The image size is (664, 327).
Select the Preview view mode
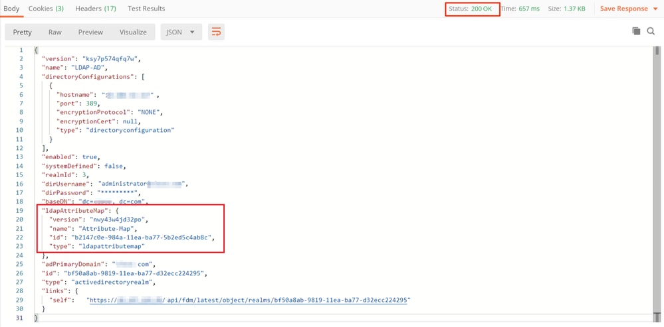90,32
